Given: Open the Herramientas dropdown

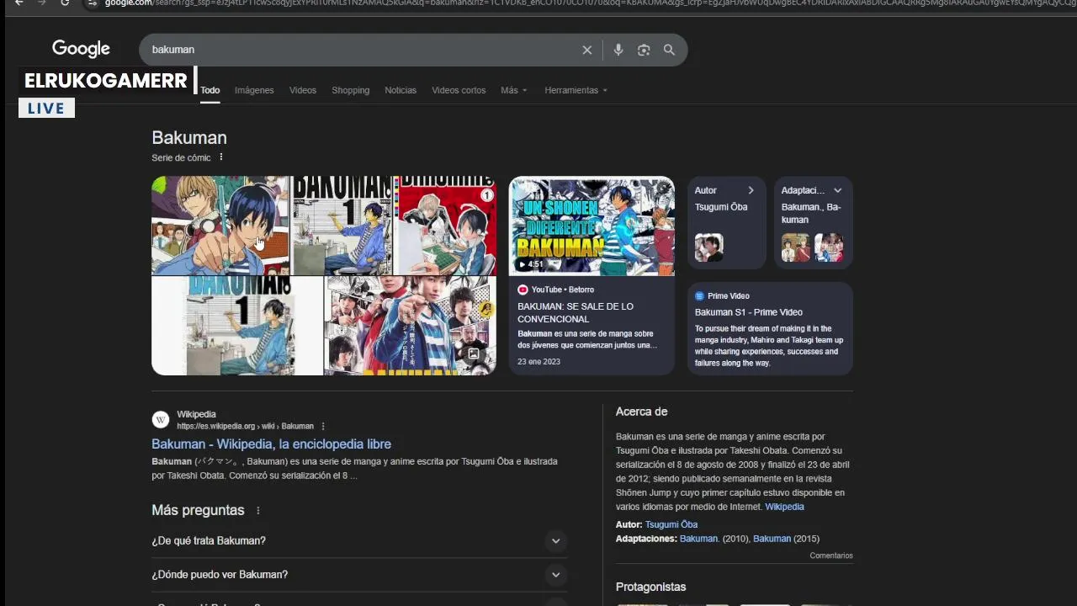Looking at the screenshot, I should (x=576, y=90).
